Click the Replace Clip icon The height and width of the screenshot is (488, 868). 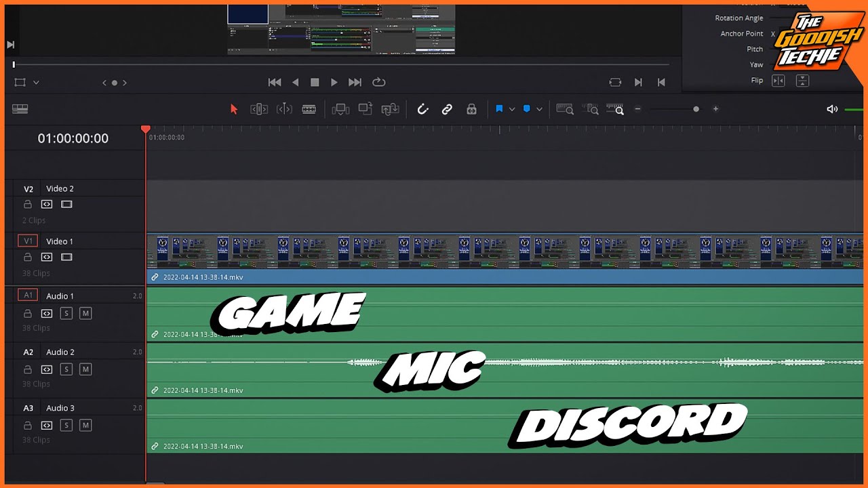390,109
